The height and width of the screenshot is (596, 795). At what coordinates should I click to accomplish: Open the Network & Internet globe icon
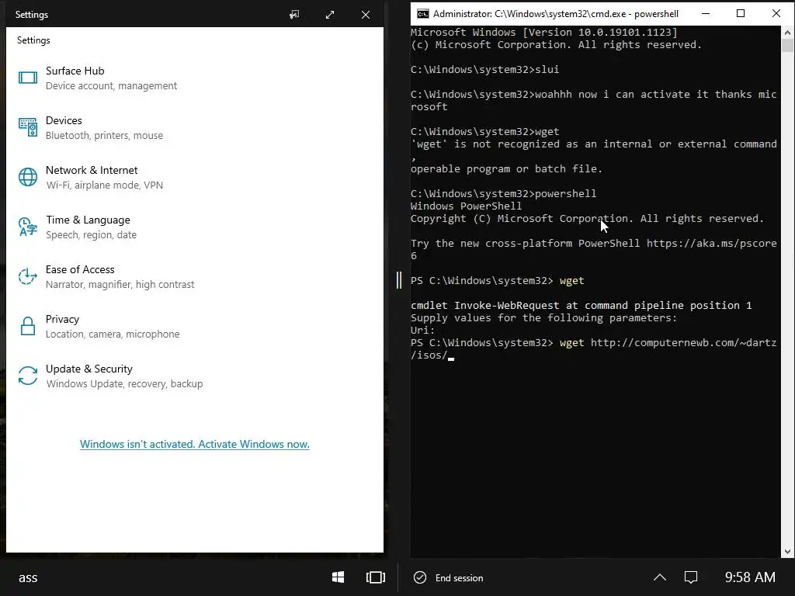pos(28,177)
